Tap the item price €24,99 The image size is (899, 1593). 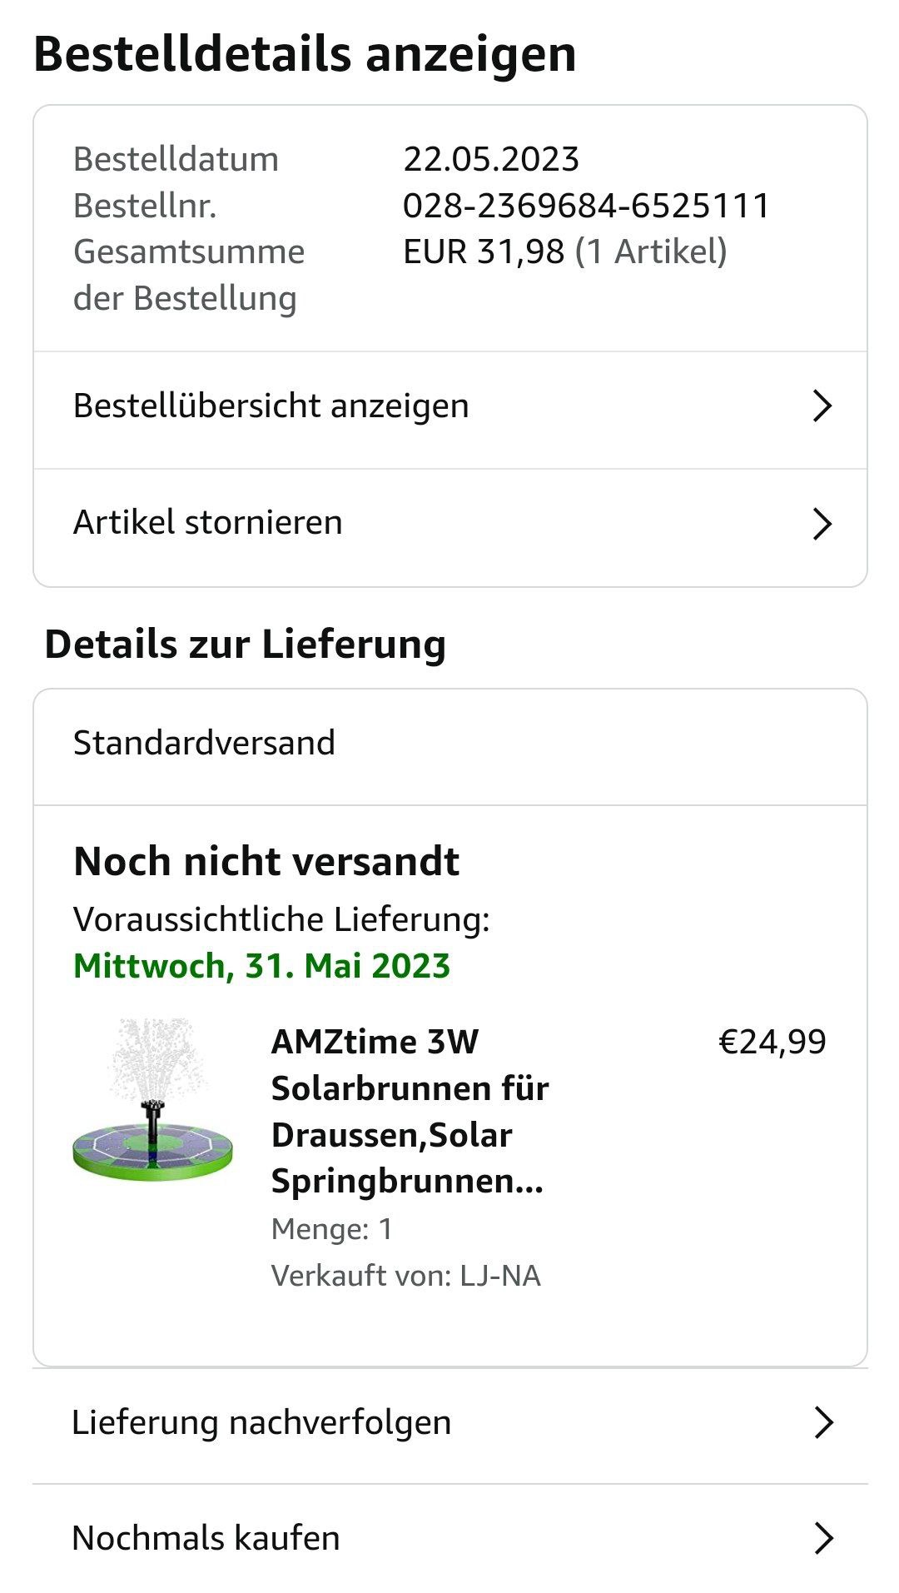[x=772, y=1042]
